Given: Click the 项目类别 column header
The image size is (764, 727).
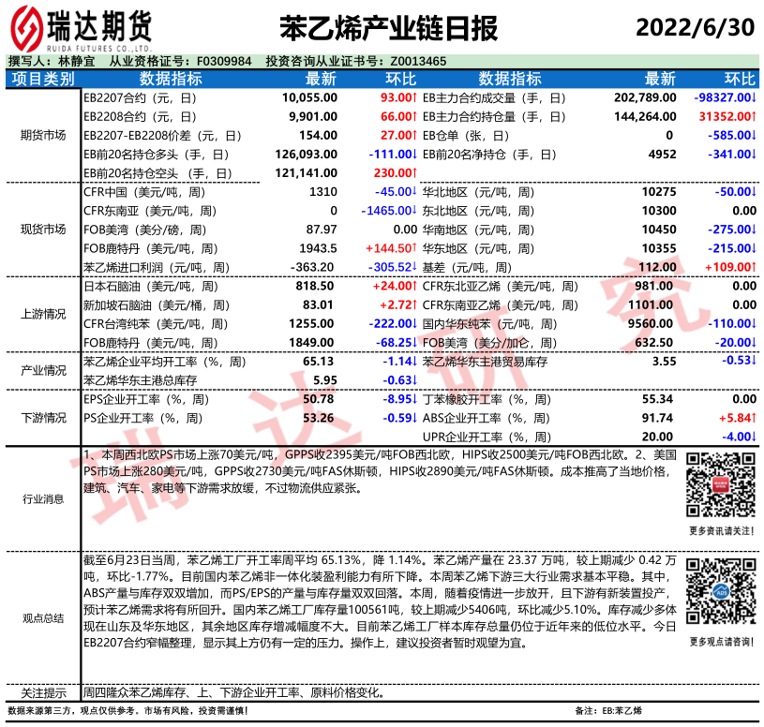Looking at the screenshot, I should pos(42,79).
